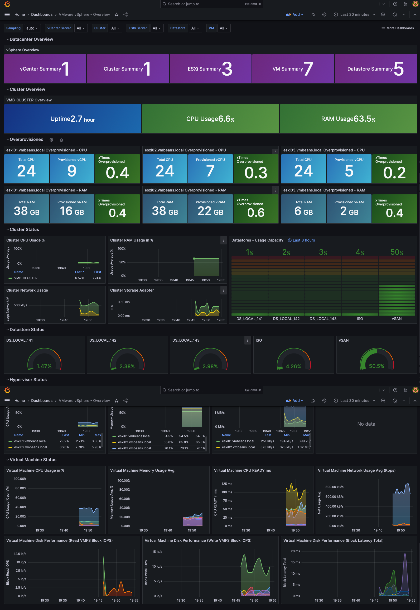
Task: Open news feed icon in the topmost header
Action: pos(406,4)
